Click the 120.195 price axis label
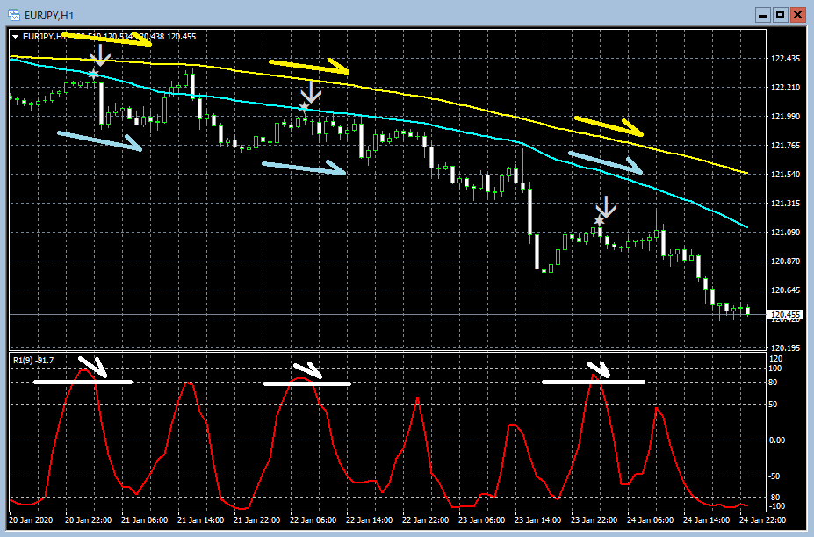Image resolution: width=814 pixels, height=537 pixels. (785, 347)
